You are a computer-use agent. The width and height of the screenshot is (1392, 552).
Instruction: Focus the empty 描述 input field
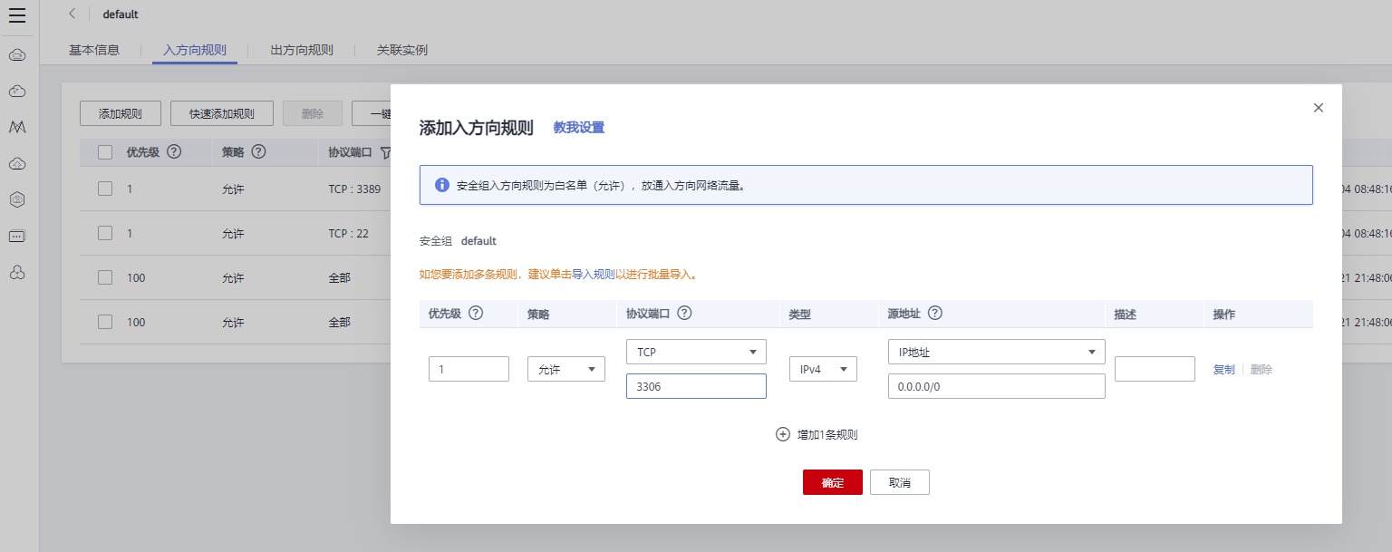pyautogui.click(x=1155, y=369)
